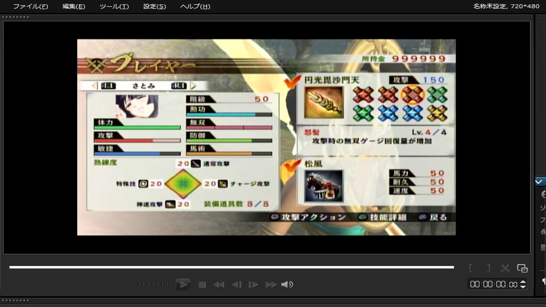Step forward one frame
Image resolution: width=546 pixels, height=307 pixels.
(253, 285)
